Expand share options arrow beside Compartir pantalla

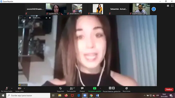coord(100,88)
